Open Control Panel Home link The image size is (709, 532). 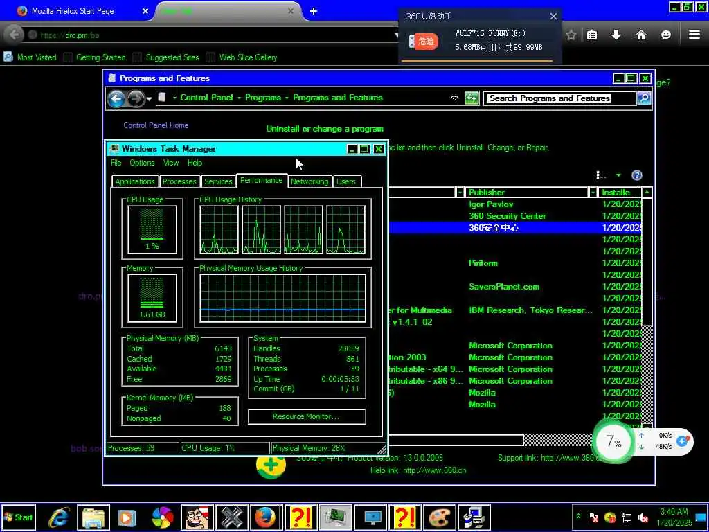(156, 125)
